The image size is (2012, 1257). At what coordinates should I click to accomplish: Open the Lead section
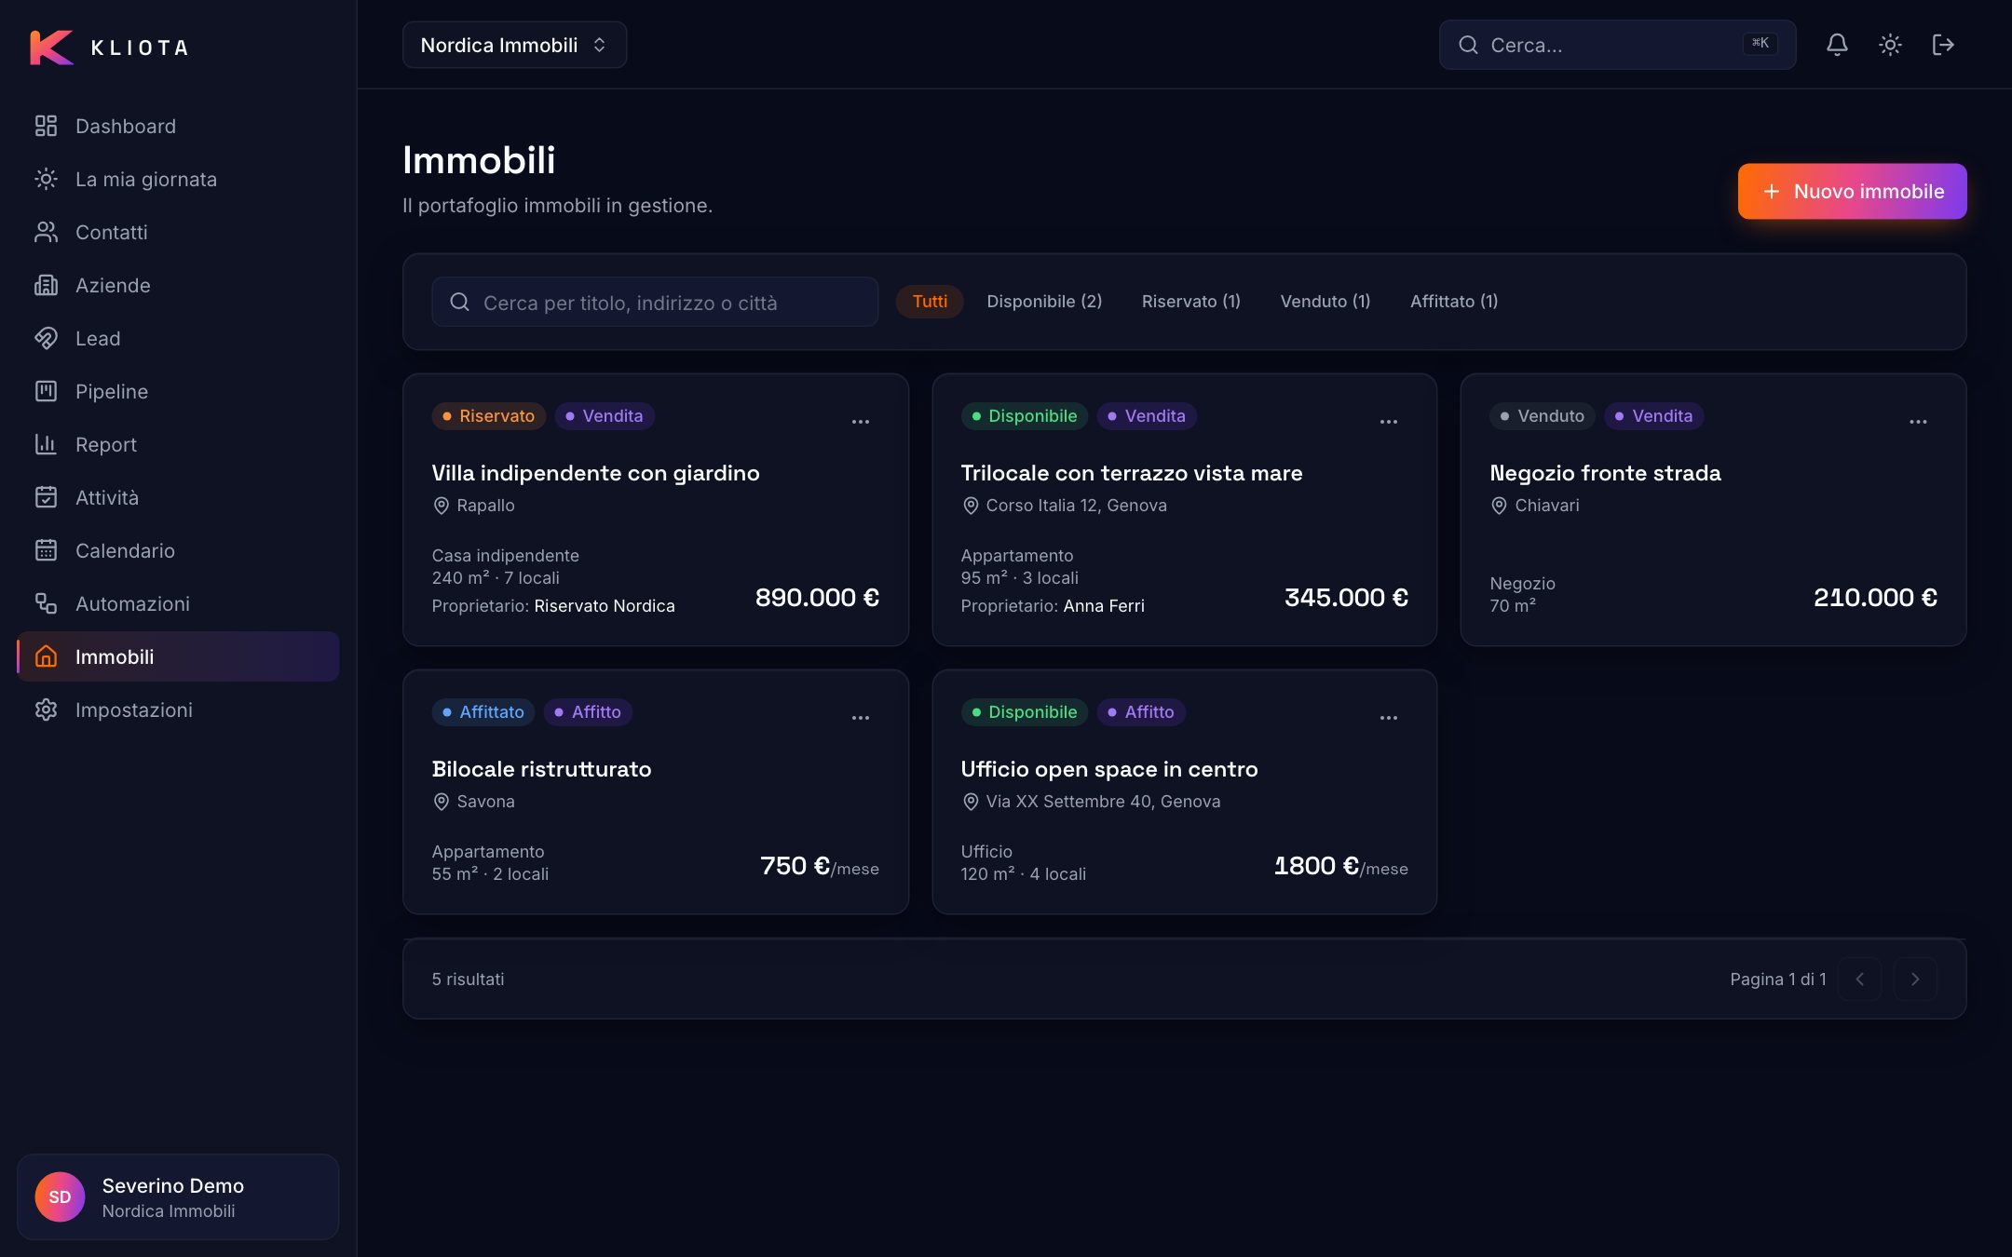[178, 338]
